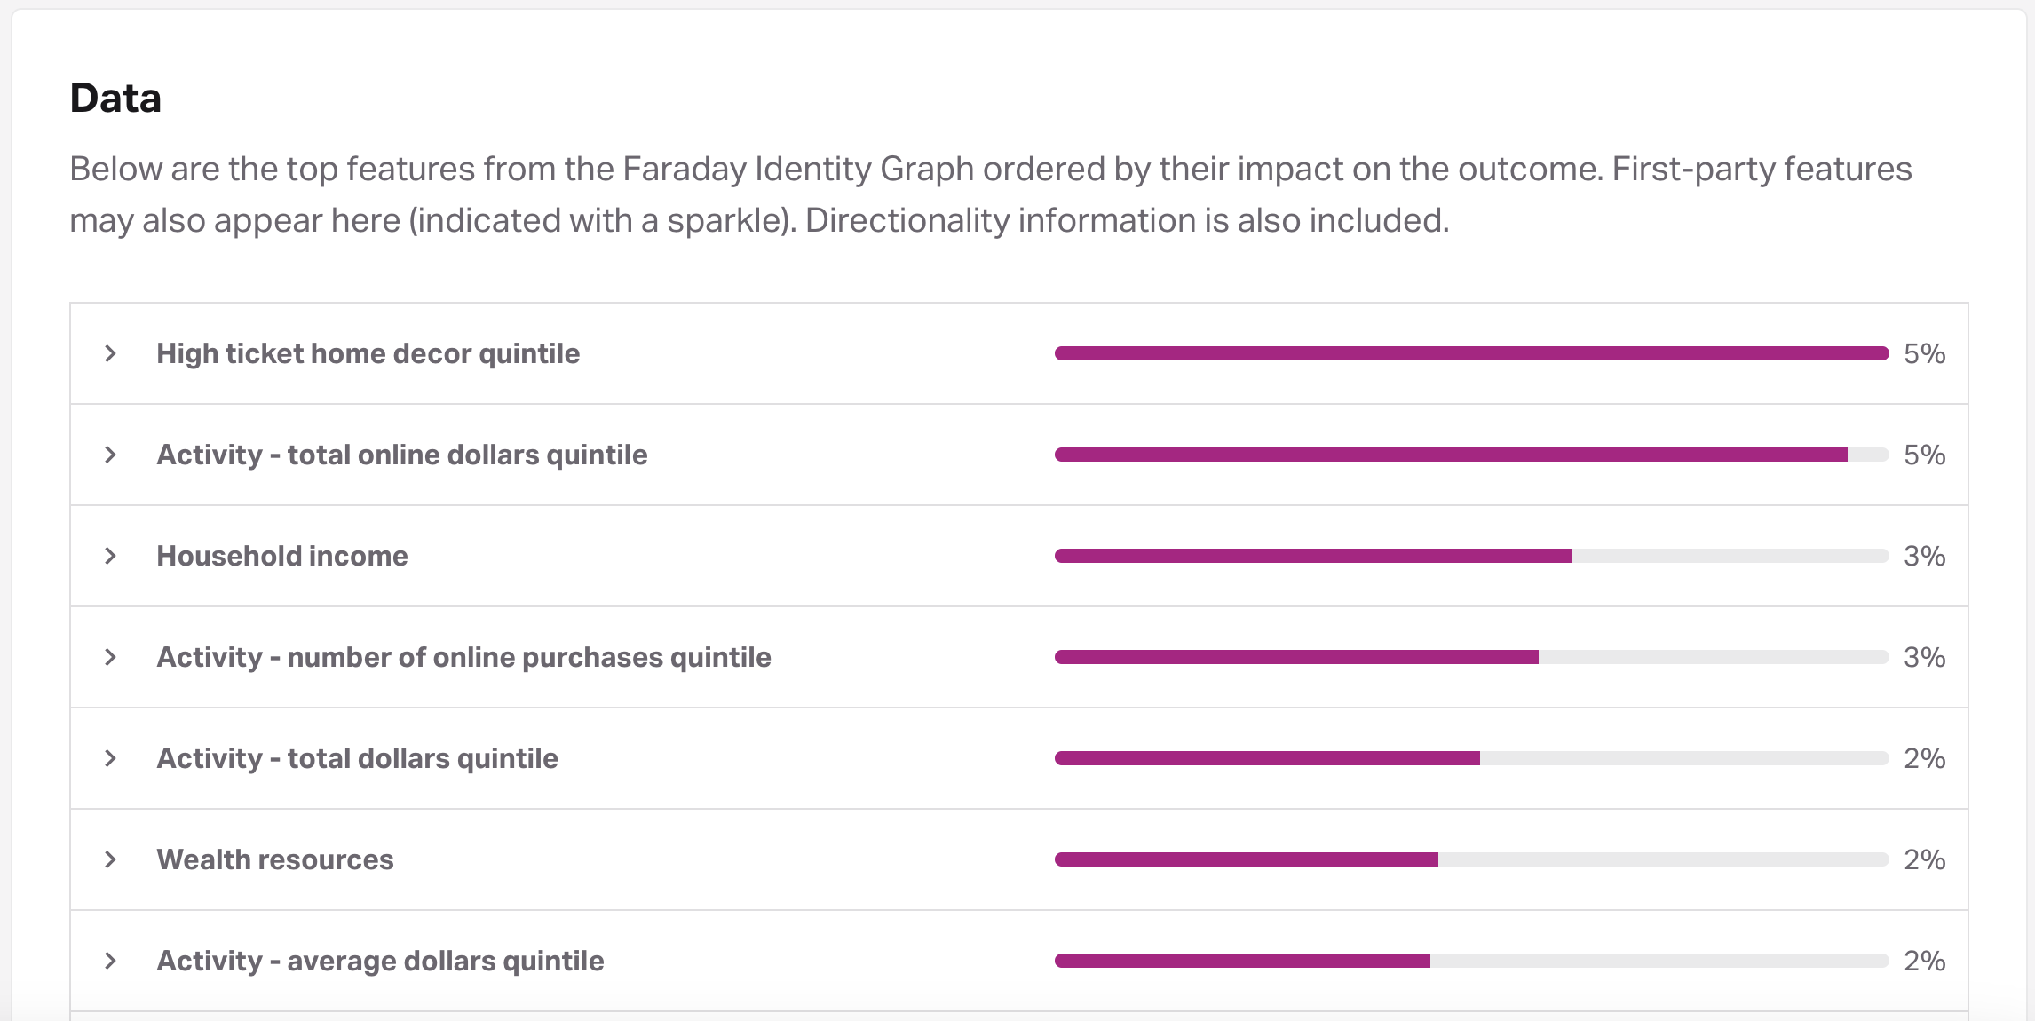2035x1021 pixels.
Task: Select the Household income label
Action: click(281, 556)
